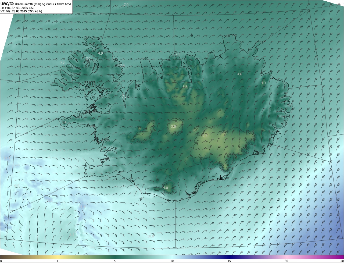
Task: Click the 7.4 value label
Action: point(122,65)
